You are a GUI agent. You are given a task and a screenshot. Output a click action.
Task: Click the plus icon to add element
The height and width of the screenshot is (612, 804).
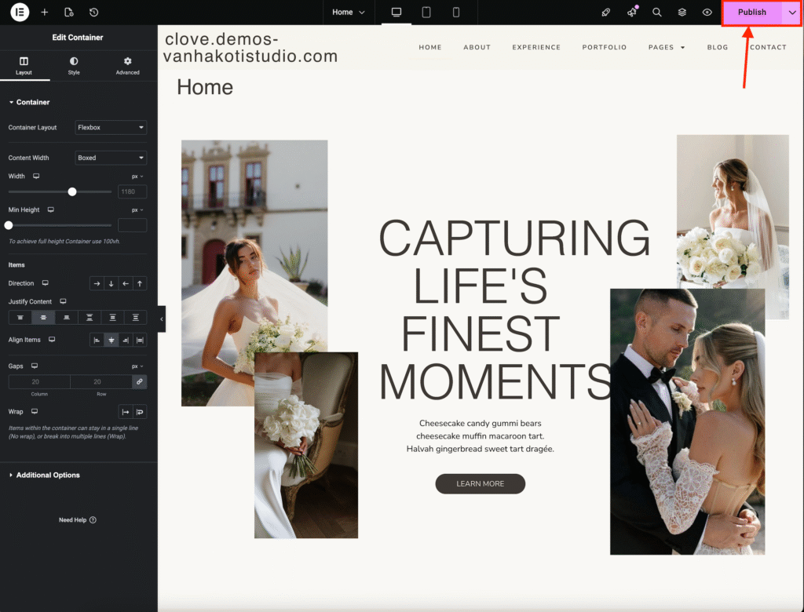(x=45, y=12)
